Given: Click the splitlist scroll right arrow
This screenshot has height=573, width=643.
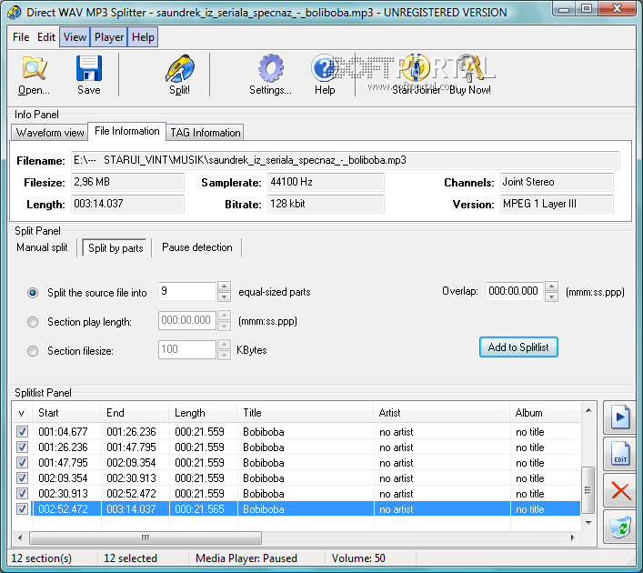Looking at the screenshot, I should coord(573,538).
